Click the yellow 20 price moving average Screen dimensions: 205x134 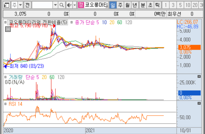[112, 22]
